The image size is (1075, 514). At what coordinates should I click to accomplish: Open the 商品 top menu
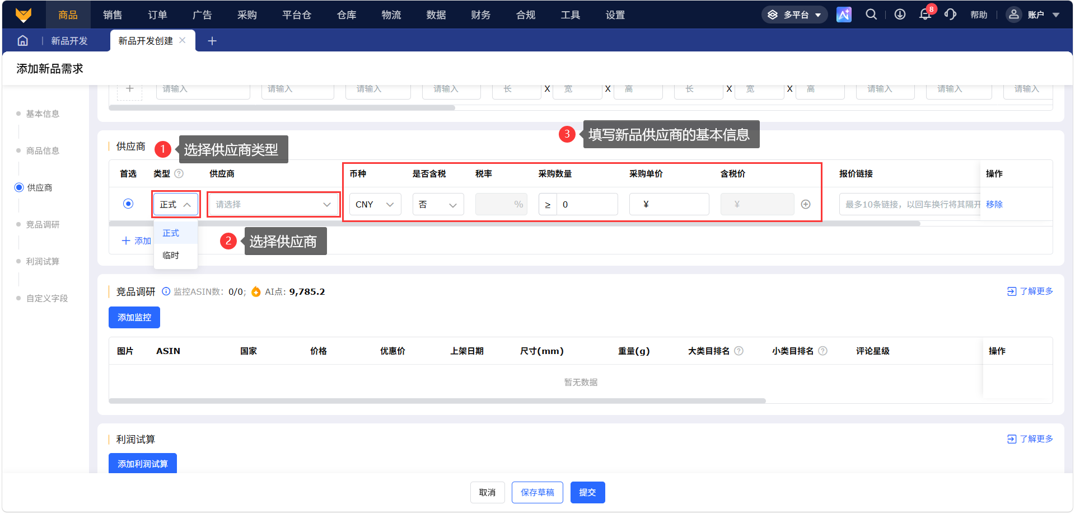(x=68, y=15)
